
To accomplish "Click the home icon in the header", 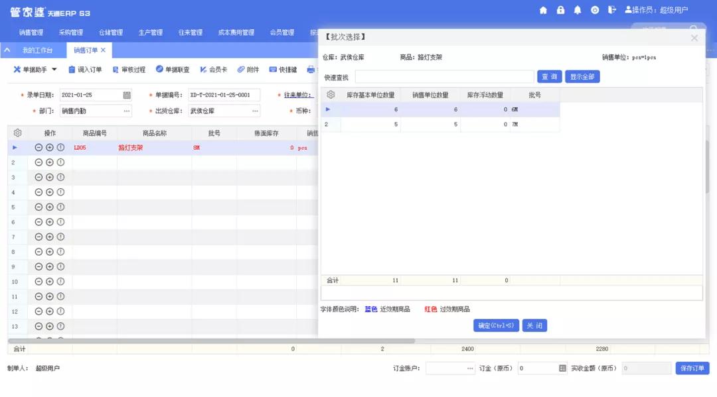I will [x=543, y=10].
